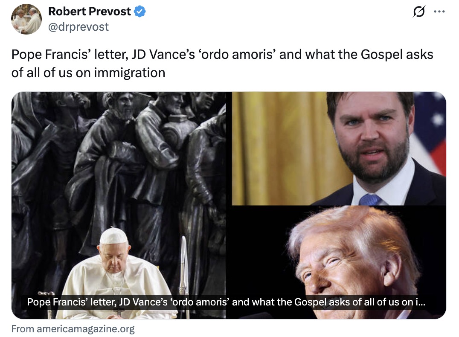Follow the From americamagazine.org source link
459x337 pixels.
(73, 329)
